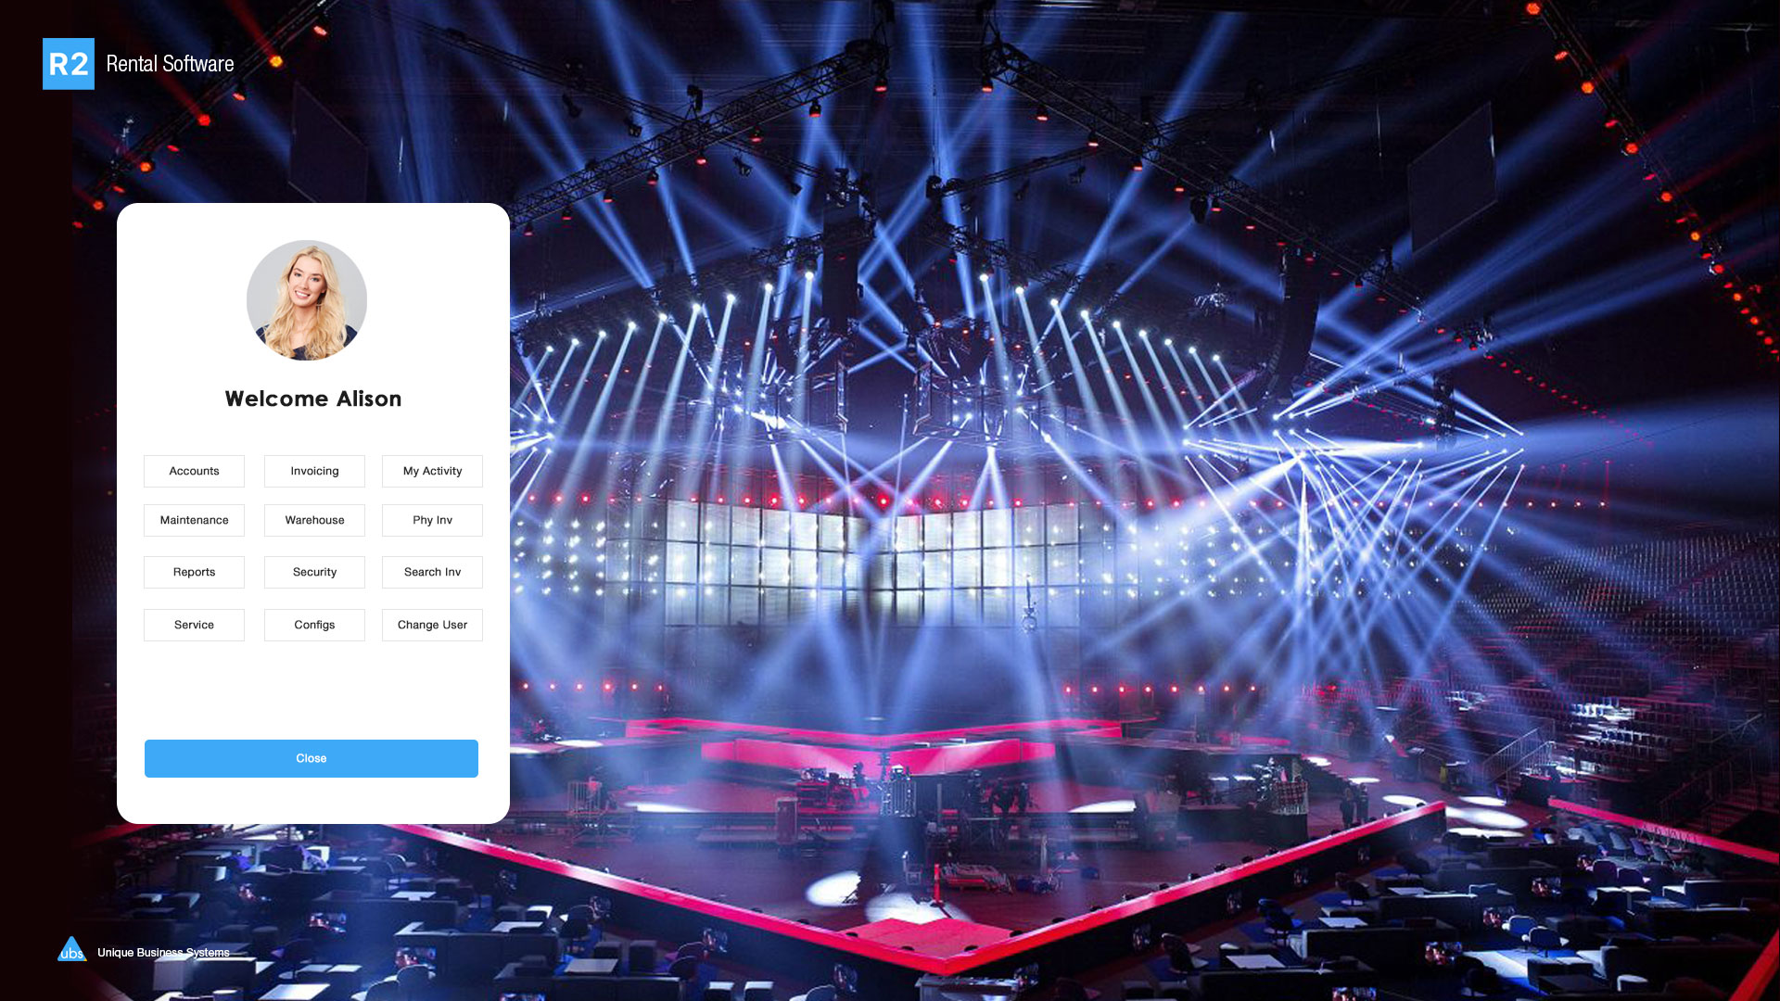Click the blue Close button
1780x1001 pixels.
pyautogui.click(x=311, y=758)
